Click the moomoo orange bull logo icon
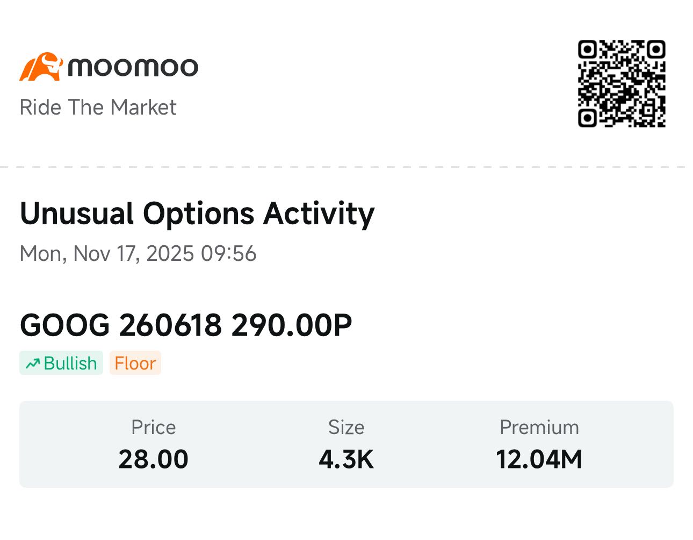 (x=41, y=67)
